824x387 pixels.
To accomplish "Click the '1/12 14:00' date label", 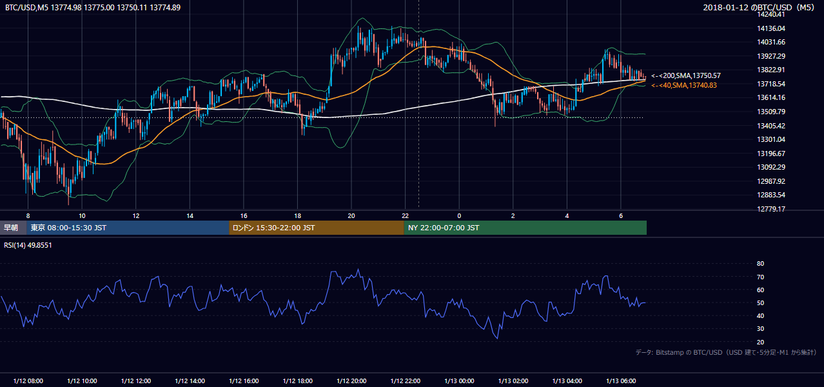I will pos(190,381).
